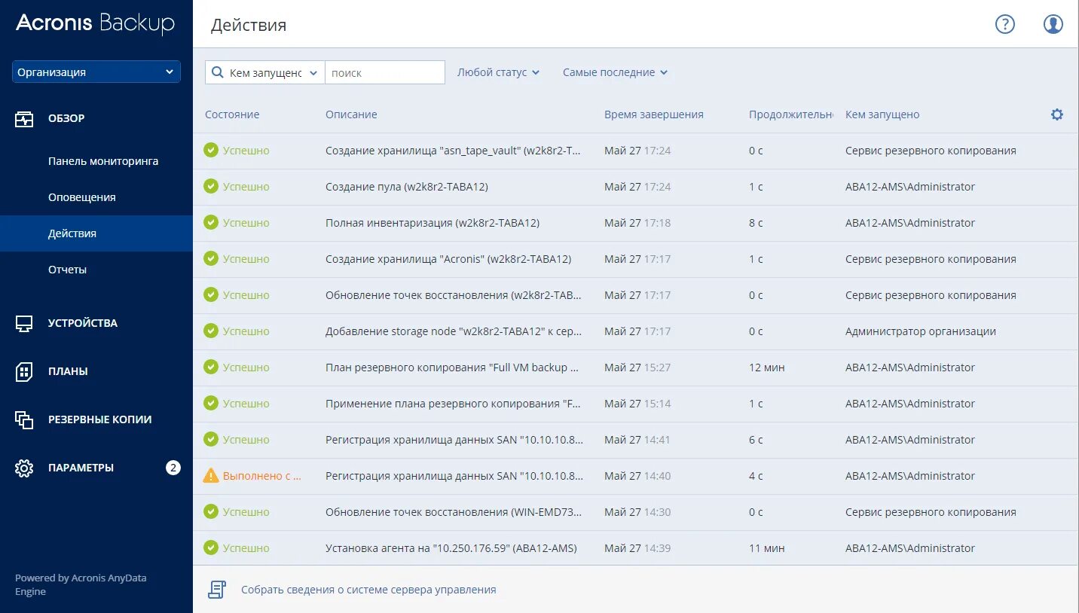Open Панель мониторинга in the sidebar
The height and width of the screenshot is (613, 1079).
pyautogui.click(x=103, y=161)
